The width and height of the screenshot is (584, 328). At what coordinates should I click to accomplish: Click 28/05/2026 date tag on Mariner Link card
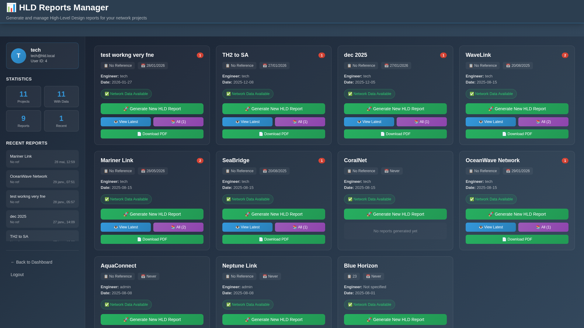pos(153,171)
